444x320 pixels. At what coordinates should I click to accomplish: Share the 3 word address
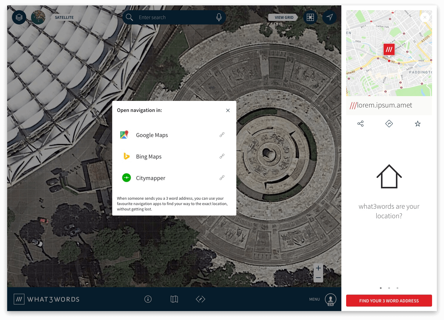pyautogui.click(x=360, y=124)
